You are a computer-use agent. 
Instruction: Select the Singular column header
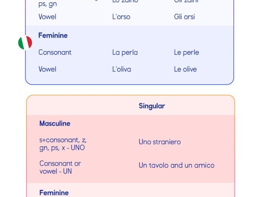pyautogui.click(x=152, y=106)
